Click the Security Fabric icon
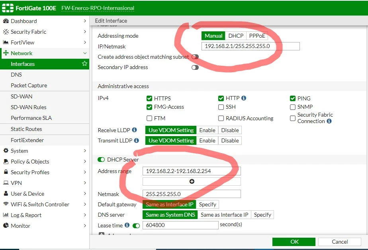Viewport: 368px width, 250px height. coord(6,32)
